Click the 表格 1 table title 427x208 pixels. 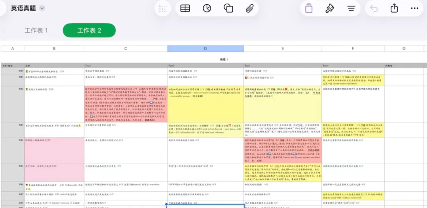[224, 59]
